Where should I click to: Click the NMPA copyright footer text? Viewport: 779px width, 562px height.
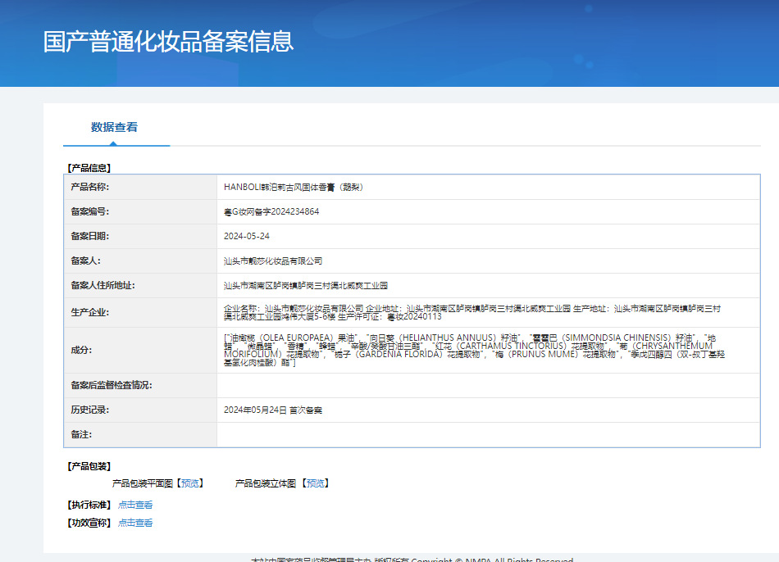pos(412,560)
